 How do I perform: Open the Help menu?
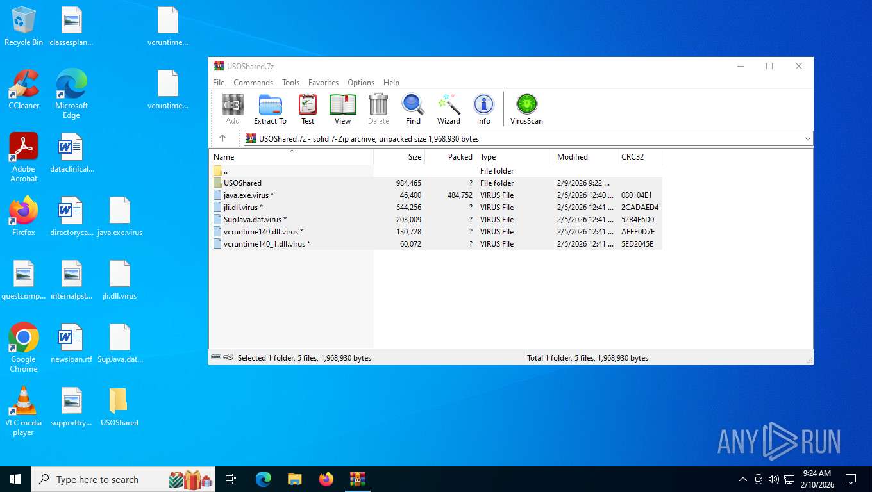pyautogui.click(x=391, y=83)
